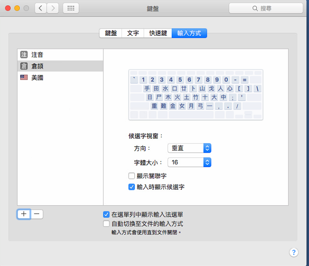Uncheck 輸入時顯示候選字 checkbox
Image resolution: width=309 pixels, height=266 pixels.
[132, 187]
